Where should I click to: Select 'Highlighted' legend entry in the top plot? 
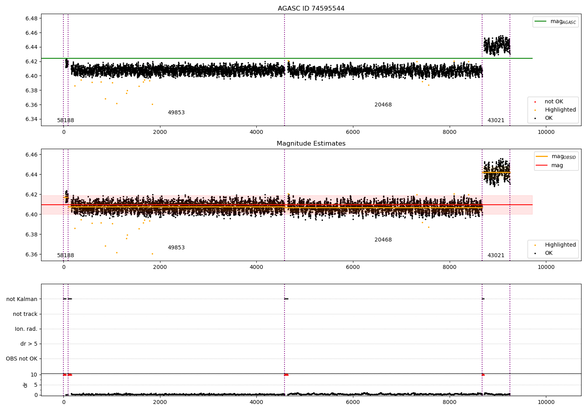(x=560, y=110)
